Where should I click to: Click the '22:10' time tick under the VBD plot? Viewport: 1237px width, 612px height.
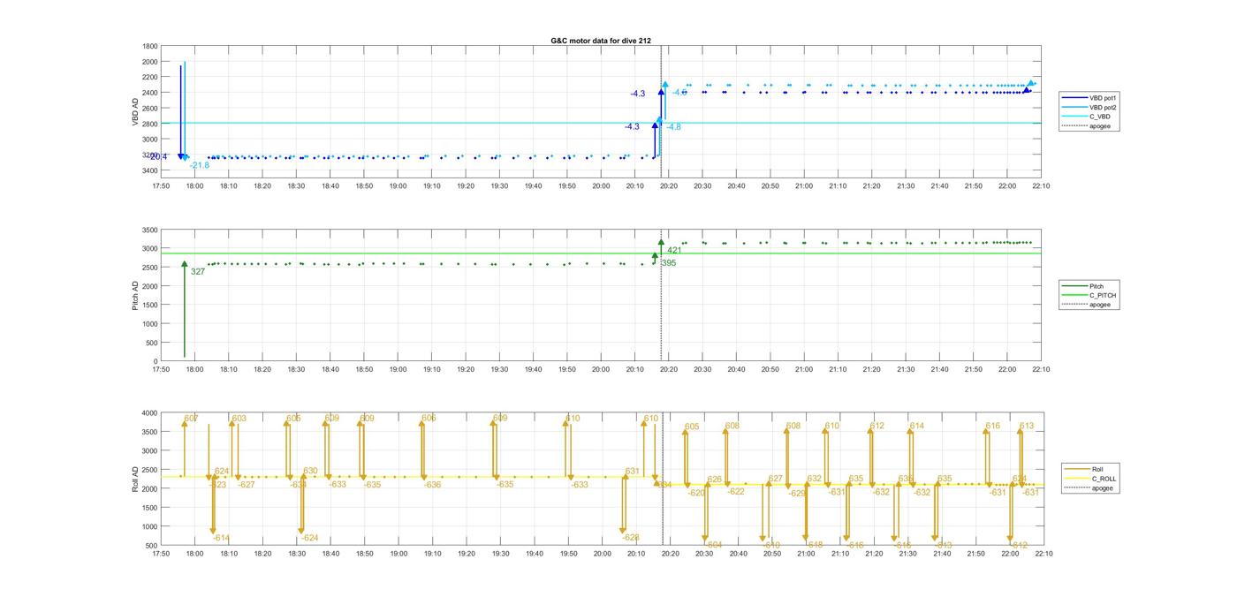[1041, 186]
